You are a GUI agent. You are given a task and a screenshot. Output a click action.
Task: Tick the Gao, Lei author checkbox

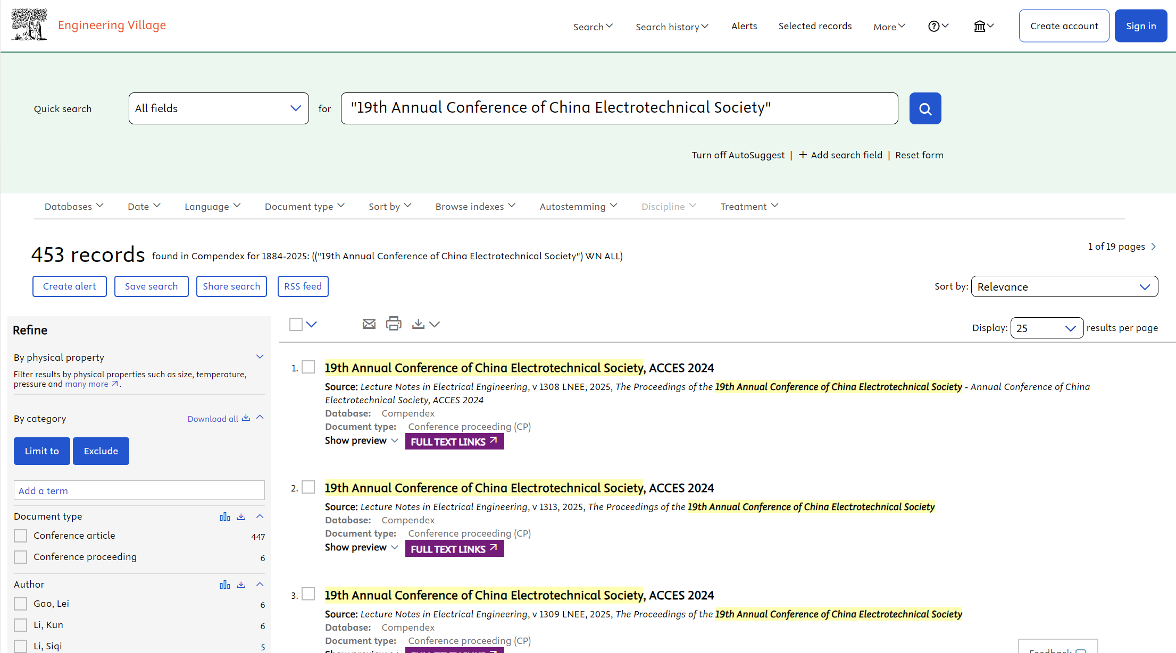[21, 604]
